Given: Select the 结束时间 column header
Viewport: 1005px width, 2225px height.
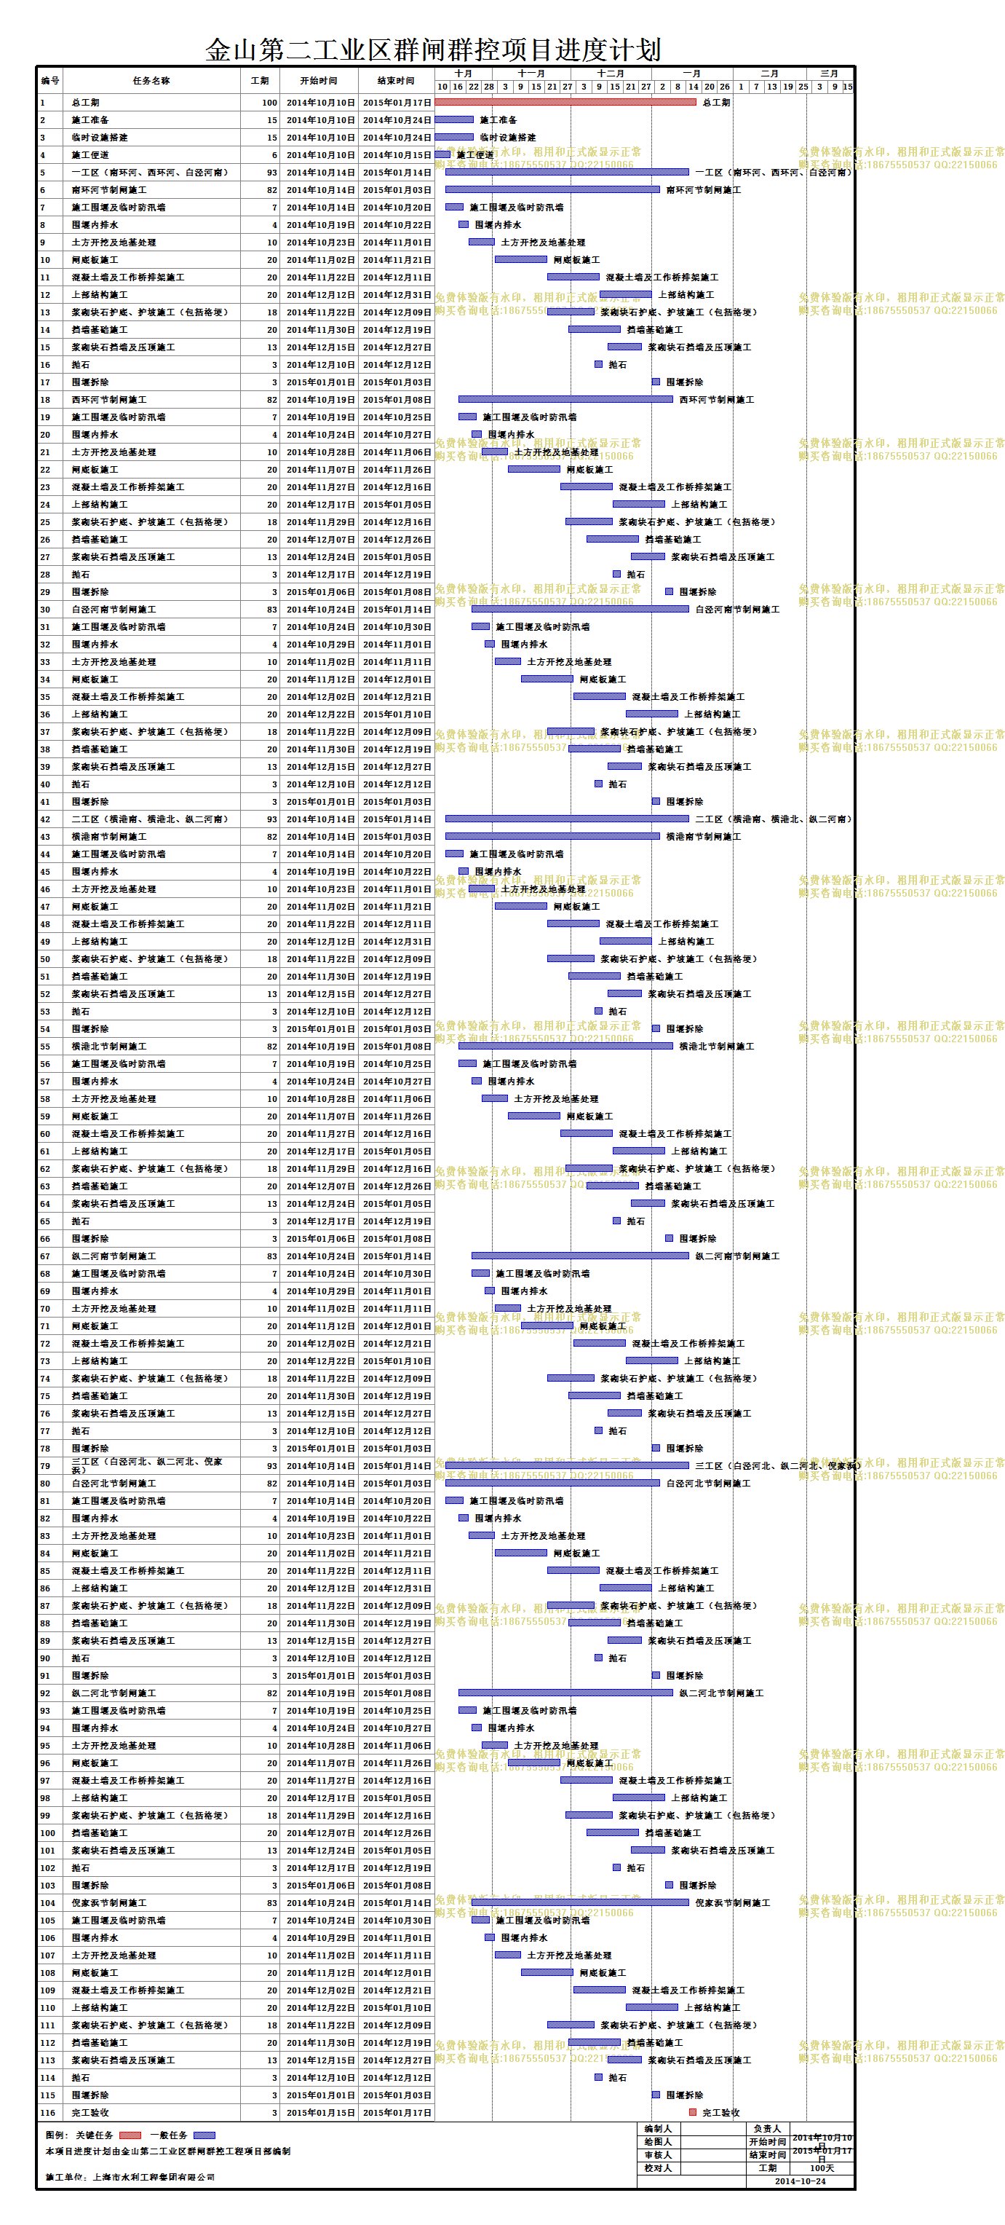Looking at the screenshot, I should (395, 80).
